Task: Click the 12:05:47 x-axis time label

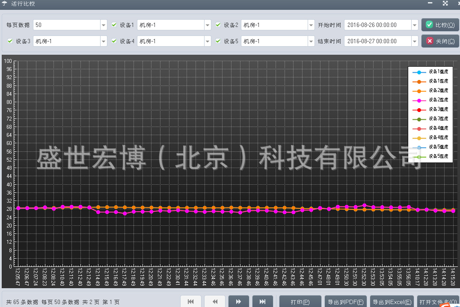Action: click(x=18, y=277)
